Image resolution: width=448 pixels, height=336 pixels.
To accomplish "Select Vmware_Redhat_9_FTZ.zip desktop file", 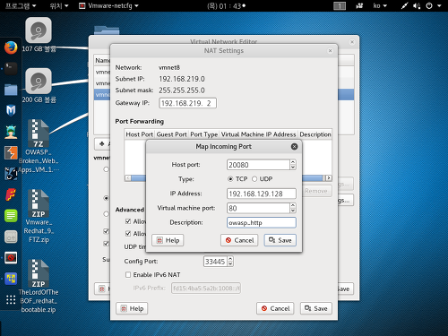I will pos(39,216).
